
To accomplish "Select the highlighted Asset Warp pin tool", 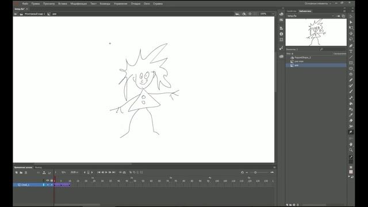I will [x=351, y=132].
